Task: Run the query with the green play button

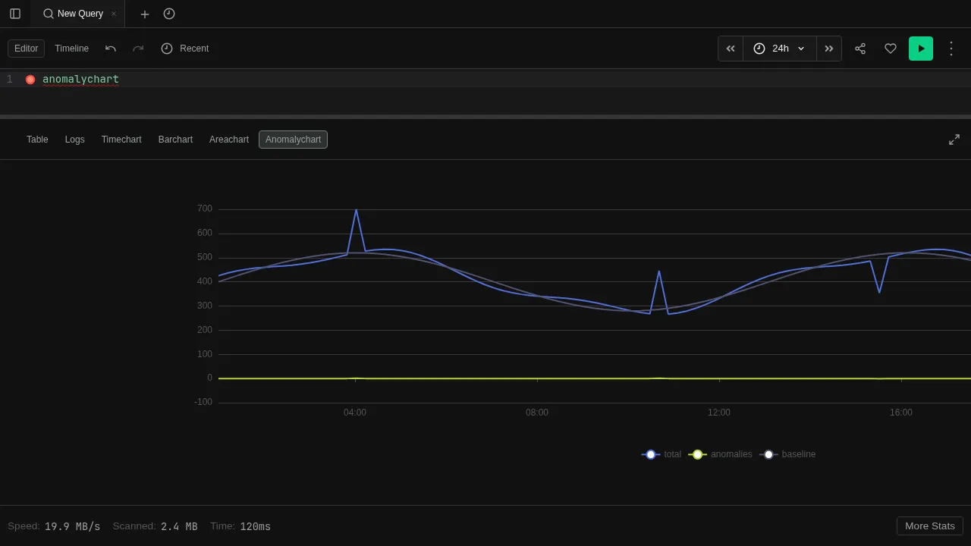Action: coord(921,48)
